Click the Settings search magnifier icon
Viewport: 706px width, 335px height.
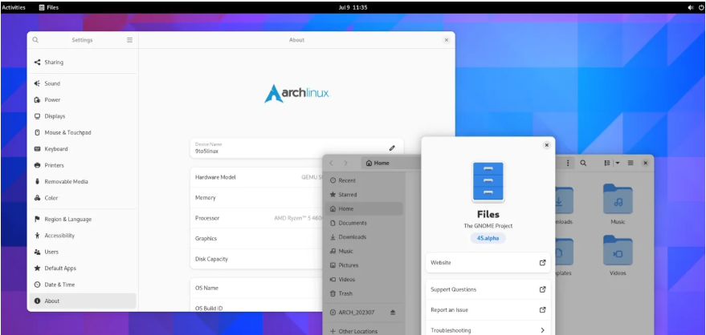pos(35,40)
